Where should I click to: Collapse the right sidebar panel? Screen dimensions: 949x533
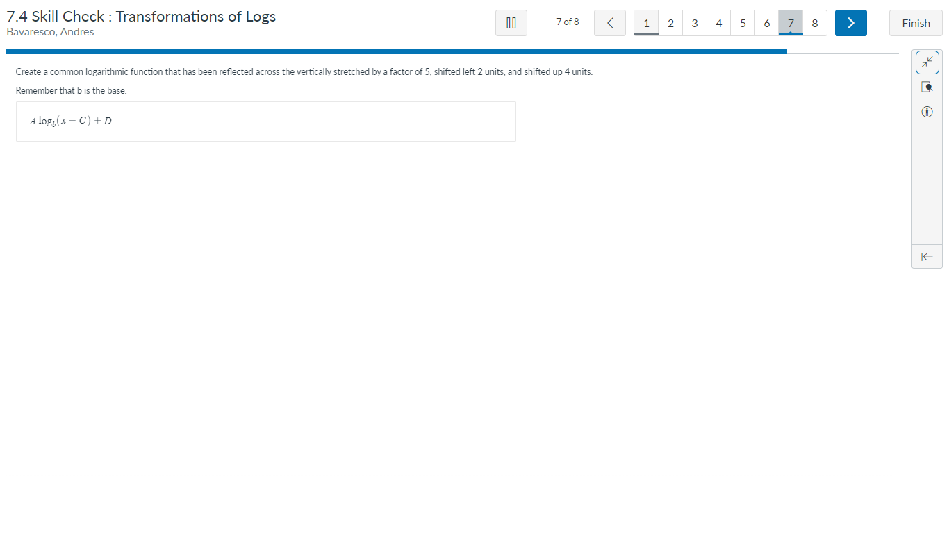tap(927, 256)
